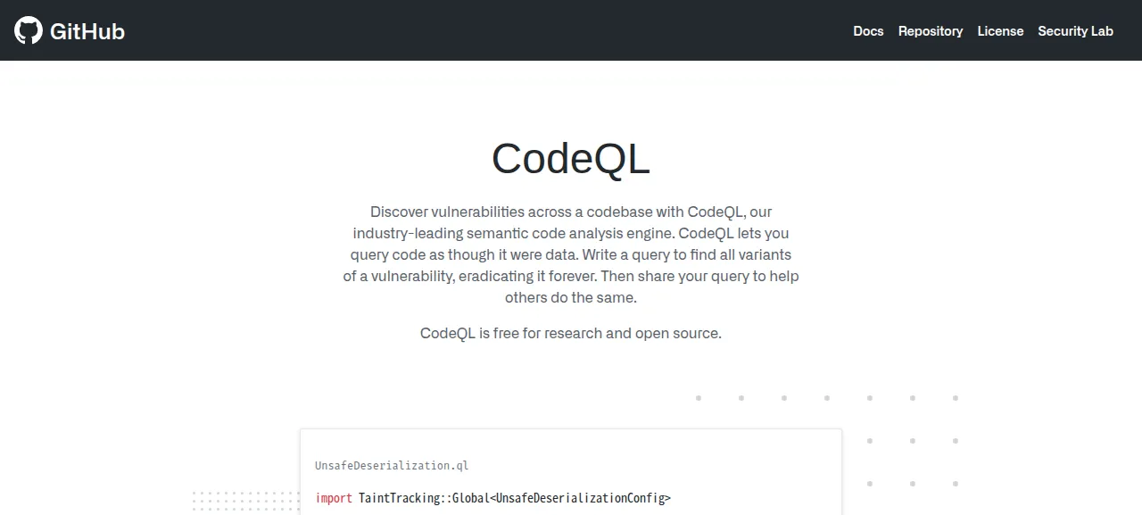This screenshot has width=1142, height=515.
Task: Click the CodeQL page heading
Action: point(571,159)
